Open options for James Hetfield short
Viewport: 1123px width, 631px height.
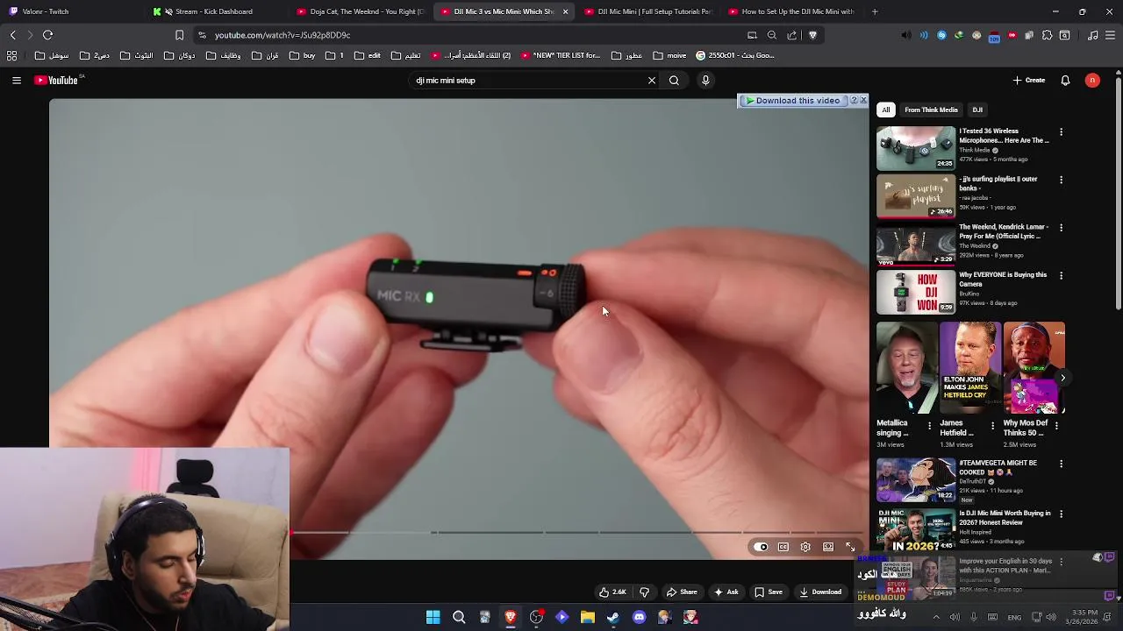pyautogui.click(x=993, y=425)
